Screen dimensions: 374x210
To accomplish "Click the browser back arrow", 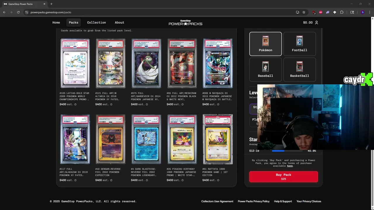I will pyautogui.click(x=4, y=12).
